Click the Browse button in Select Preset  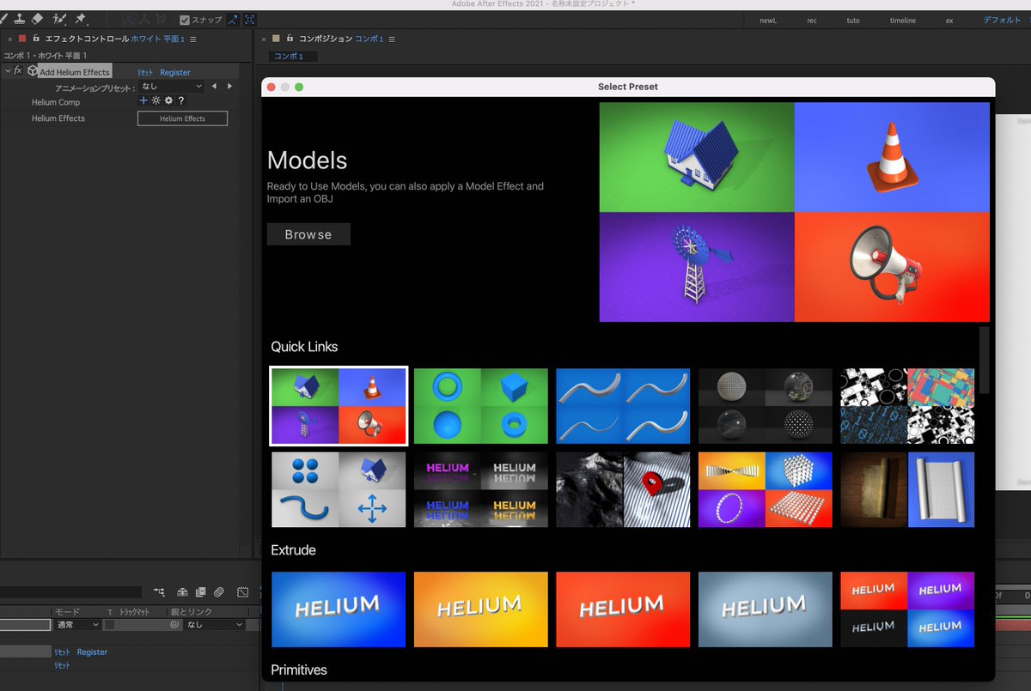(x=308, y=234)
